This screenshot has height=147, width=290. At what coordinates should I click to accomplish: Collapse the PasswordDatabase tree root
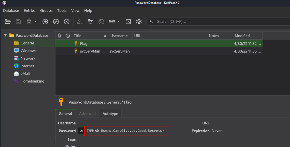pyautogui.click(x=6, y=35)
